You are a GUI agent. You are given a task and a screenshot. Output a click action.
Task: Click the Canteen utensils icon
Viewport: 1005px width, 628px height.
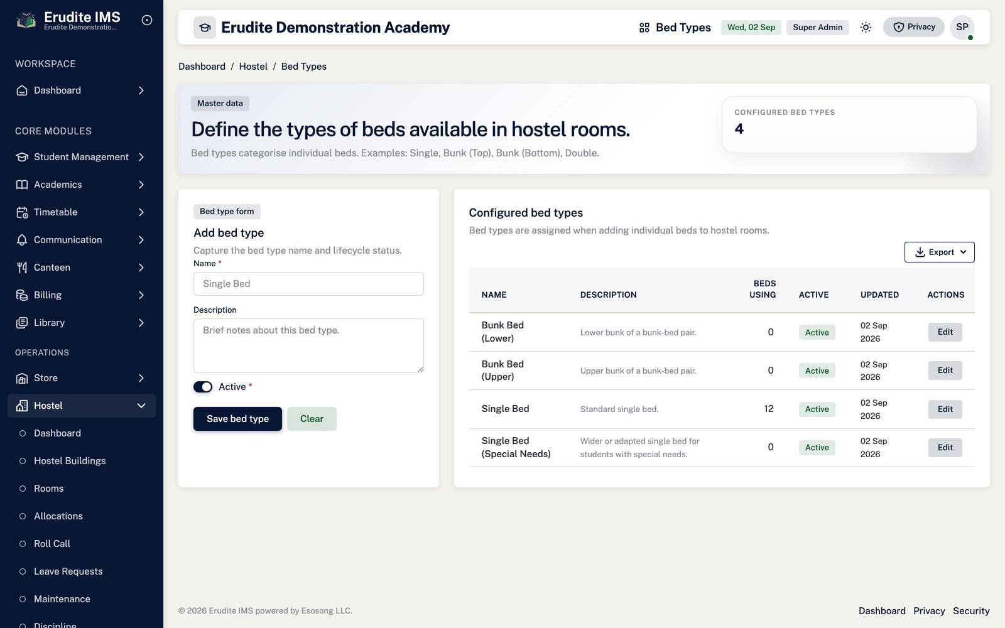tap(22, 268)
